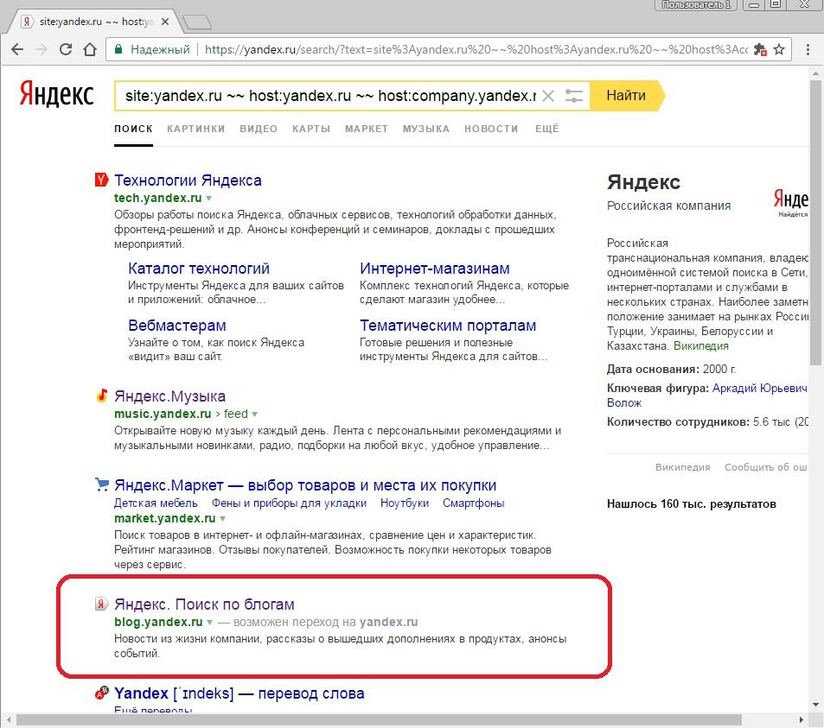
Task: Click the blocked-content extension icon in address bar
Action: coord(761,50)
